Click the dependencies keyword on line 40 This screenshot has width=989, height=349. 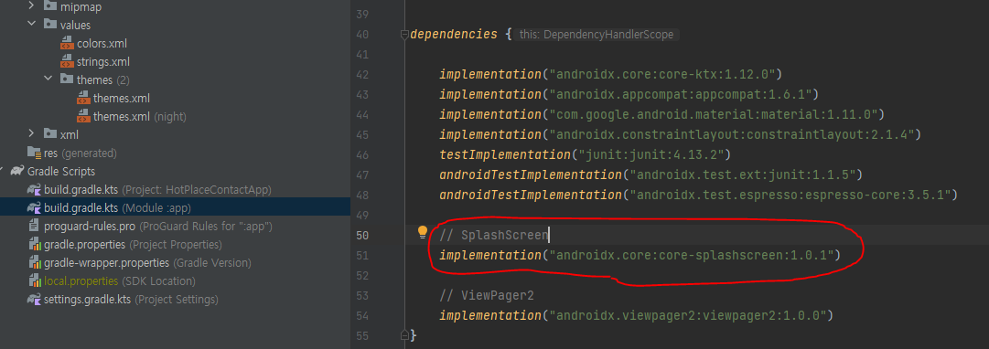point(454,35)
